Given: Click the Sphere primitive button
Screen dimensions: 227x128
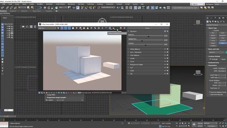Looking at the screenshot, I should pyautogui.click(x=213, y=36).
